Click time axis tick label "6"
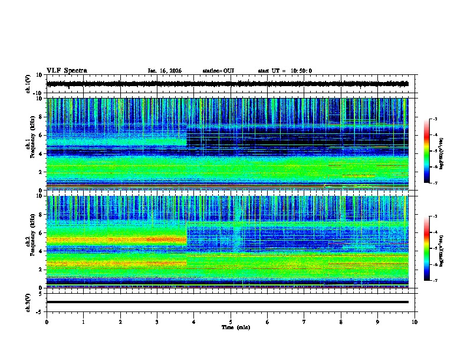This screenshot has height=361, width=467. (x=268, y=322)
